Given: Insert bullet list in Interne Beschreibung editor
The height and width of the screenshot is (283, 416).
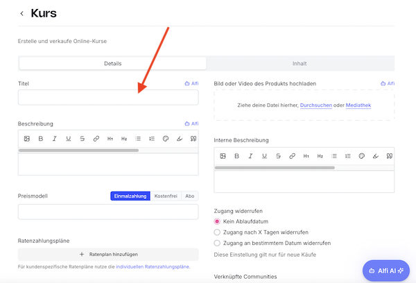Looking at the screenshot, I should (334, 156).
